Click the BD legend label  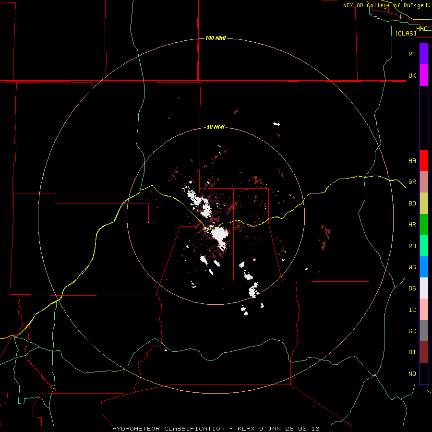tap(412, 204)
